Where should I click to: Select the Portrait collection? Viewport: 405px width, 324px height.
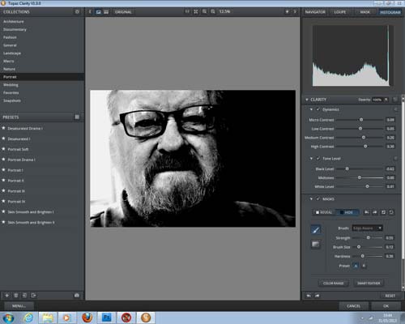(x=42, y=77)
